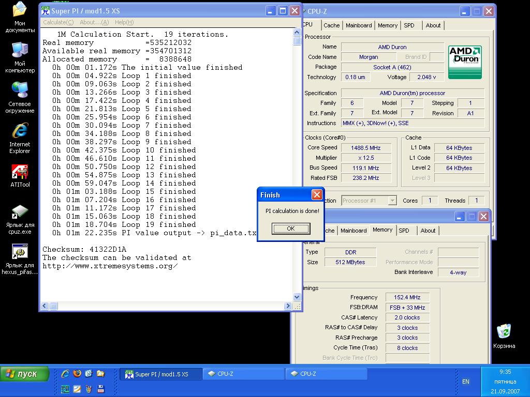Select SPD tab in lower CPU-Z window
The height and width of the screenshot is (397, 530).
pos(404,231)
